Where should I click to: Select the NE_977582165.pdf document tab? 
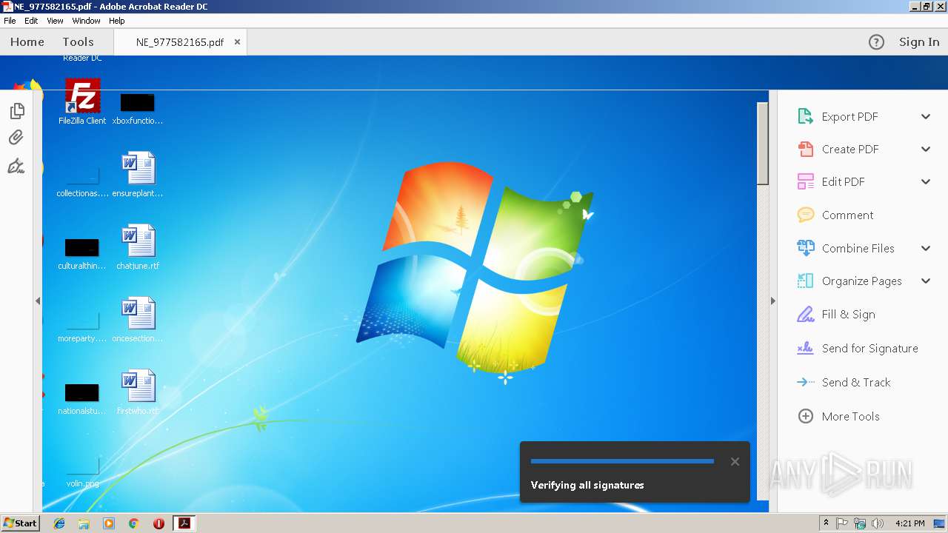click(x=180, y=42)
